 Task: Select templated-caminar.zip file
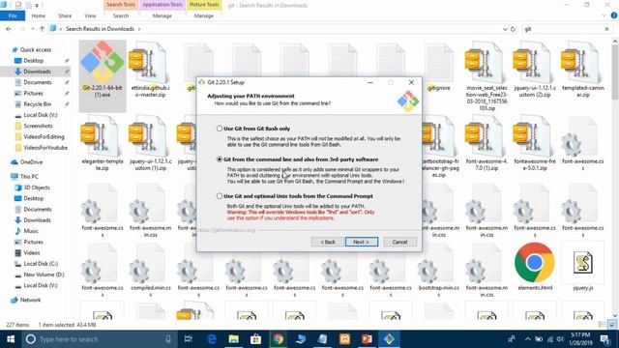click(582, 71)
